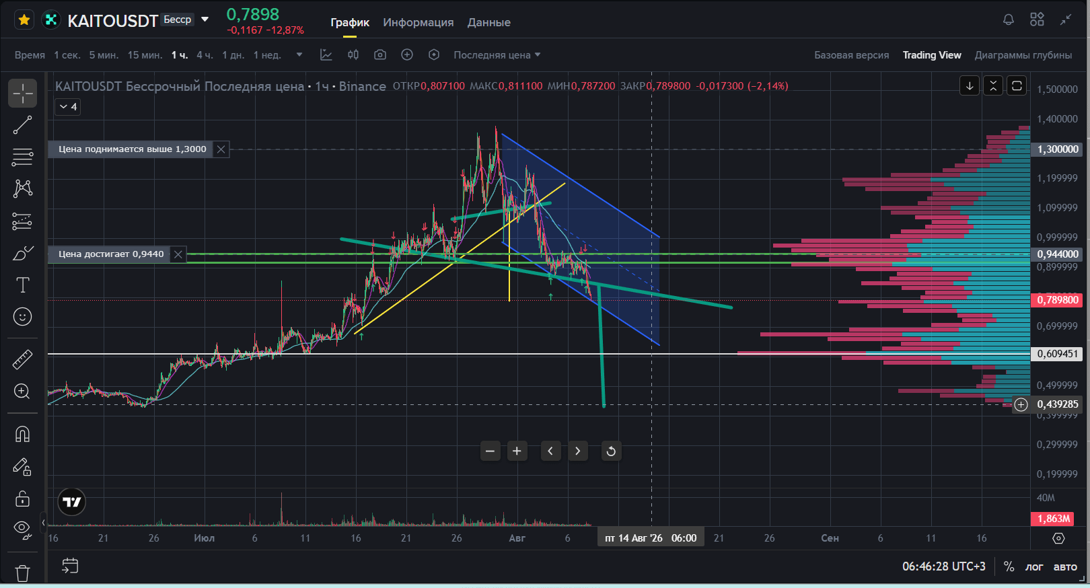The image size is (1090, 588).
Task: Select the 1 ч. timeframe
Action: 180,55
